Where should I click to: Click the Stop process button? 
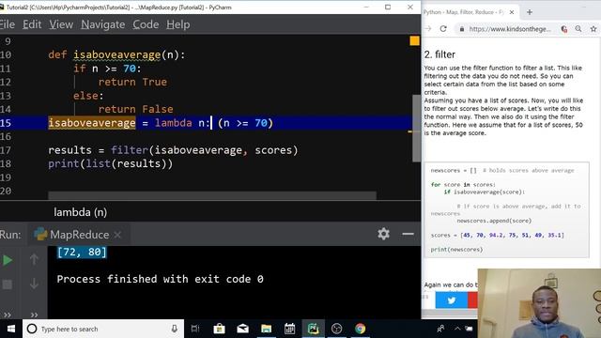pos(8,284)
